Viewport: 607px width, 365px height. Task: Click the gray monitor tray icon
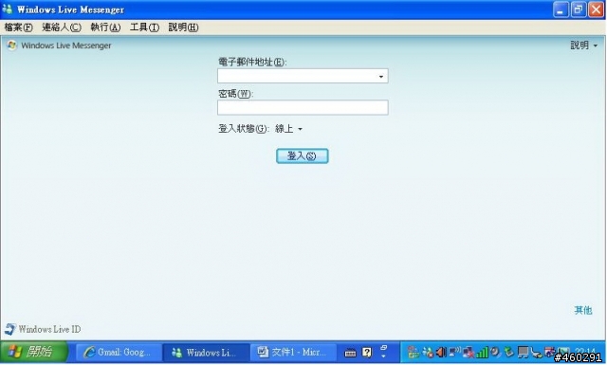coord(523,353)
